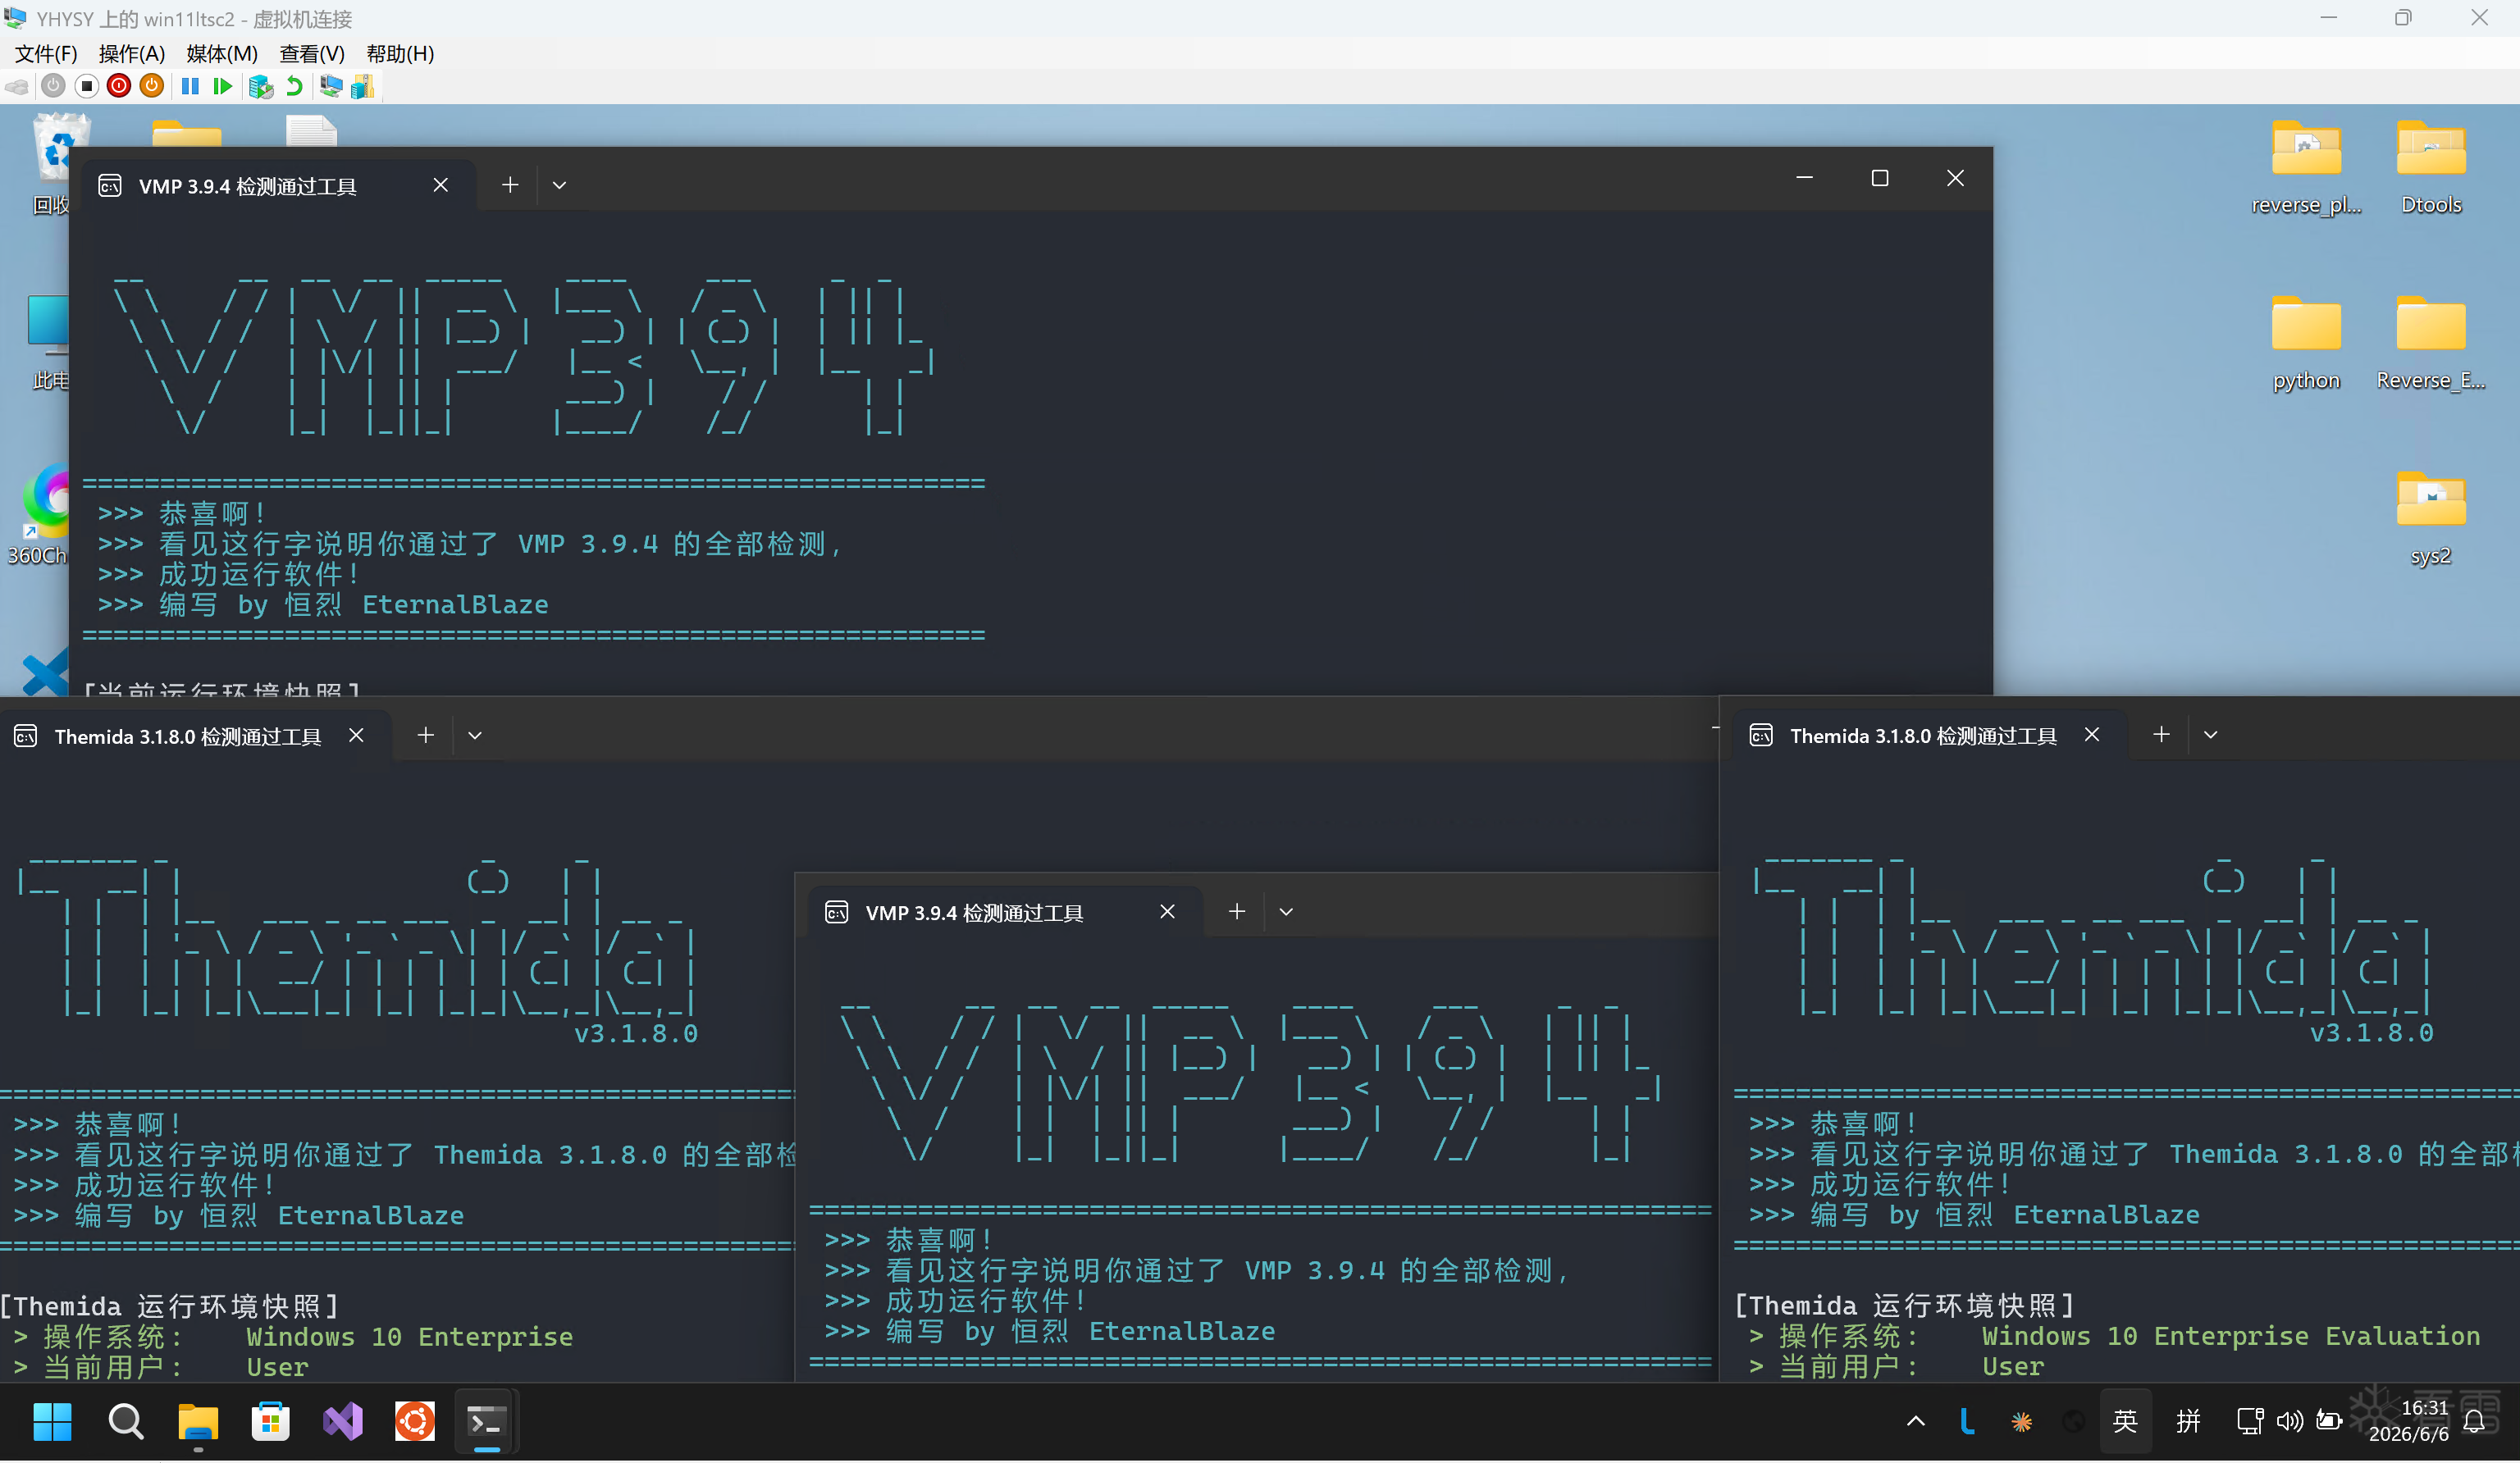Open Microsoft Store from the taskbar
Viewport: 2520px width, 1463px height.
click(x=270, y=1423)
